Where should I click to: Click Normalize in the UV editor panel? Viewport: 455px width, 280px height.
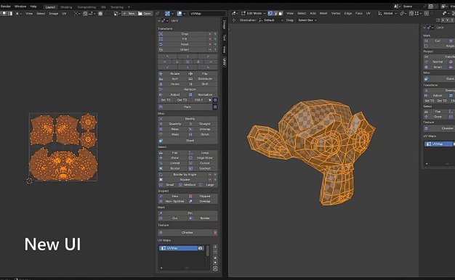pyautogui.click(x=203, y=95)
